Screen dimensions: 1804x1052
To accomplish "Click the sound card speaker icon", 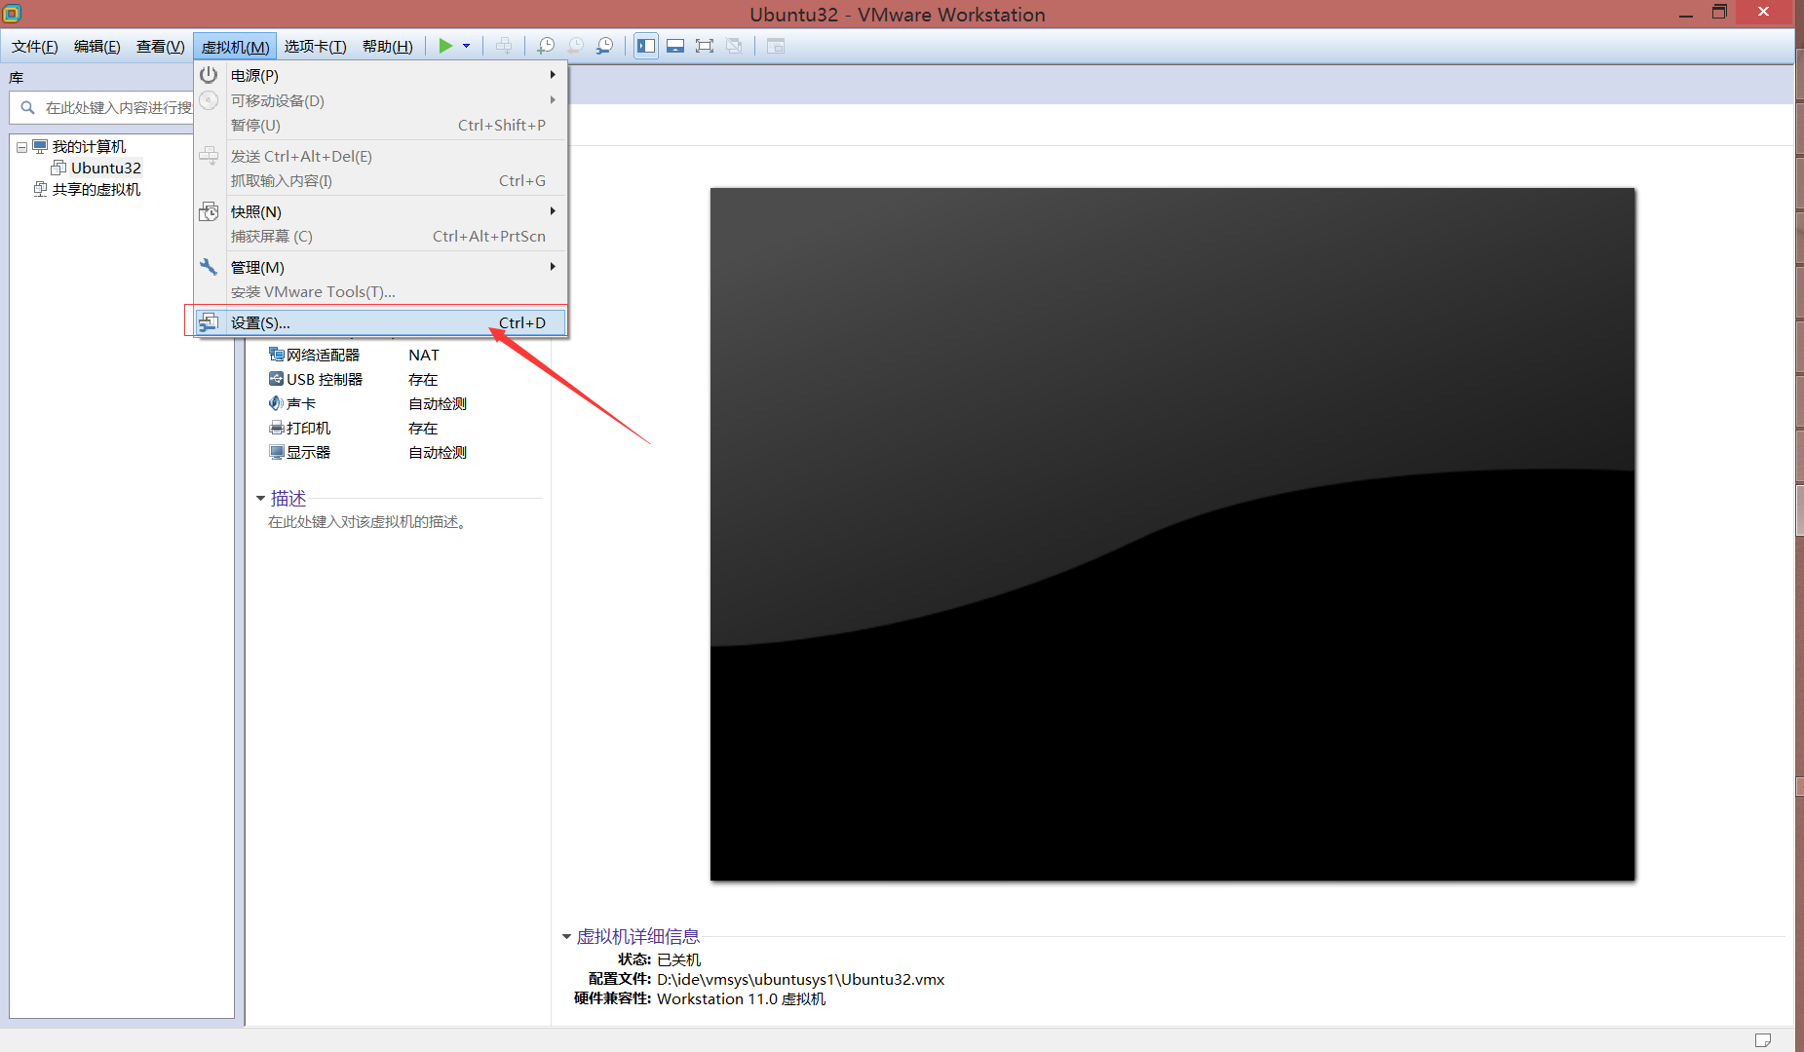I will click(x=277, y=403).
